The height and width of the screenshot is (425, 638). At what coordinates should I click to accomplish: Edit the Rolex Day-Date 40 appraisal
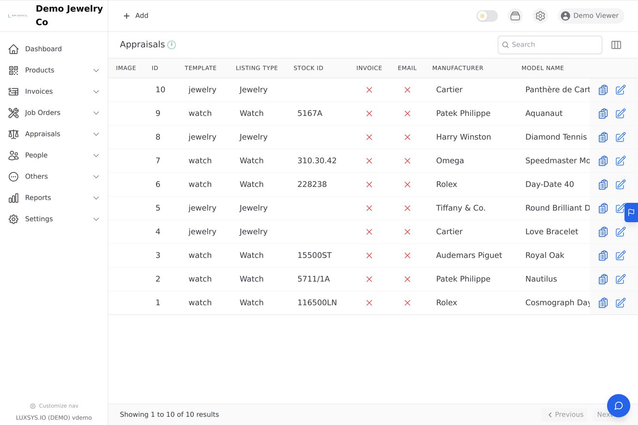coord(621,184)
